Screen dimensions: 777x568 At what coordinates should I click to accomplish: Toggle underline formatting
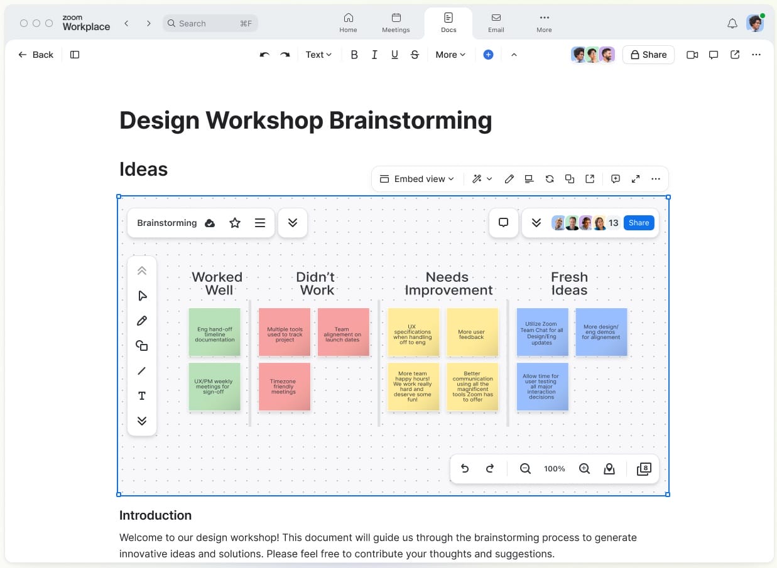coord(394,55)
